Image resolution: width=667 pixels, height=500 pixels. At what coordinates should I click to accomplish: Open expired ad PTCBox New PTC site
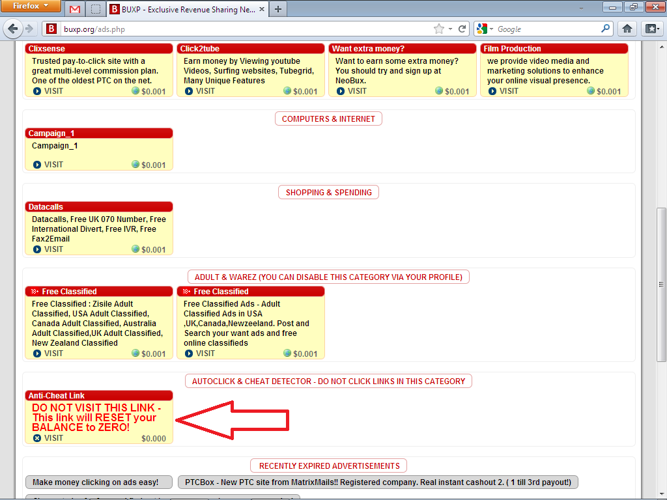378,482
